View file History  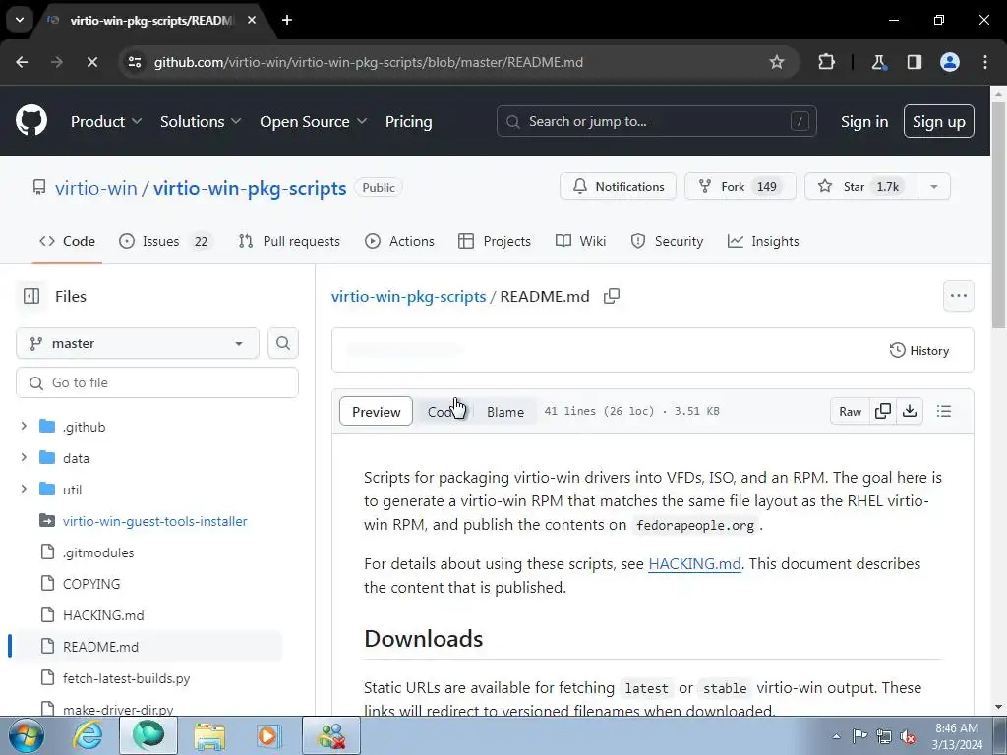[x=919, y=350]
